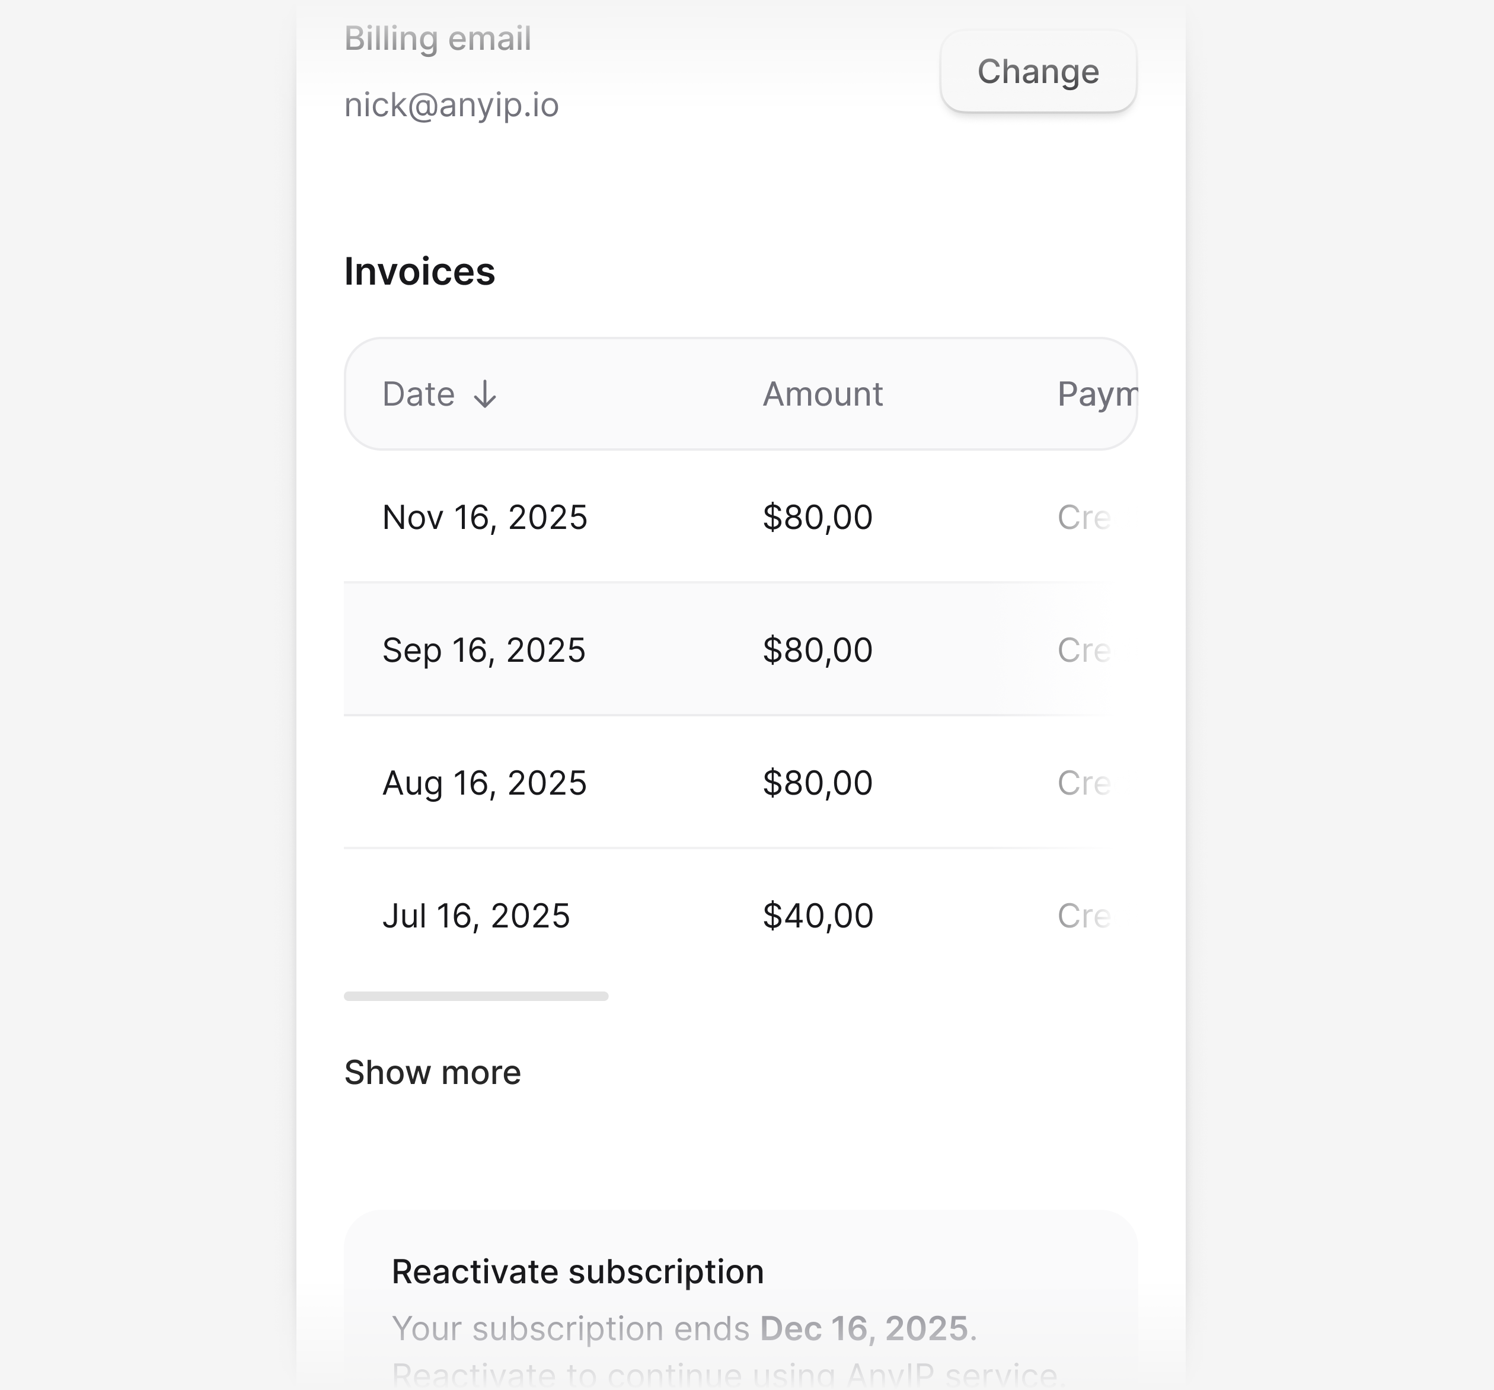The width and height of the screenshot is (1494, 1390).
Task: Click the billing email address nick@anyip.io
Action: (451, 105)
